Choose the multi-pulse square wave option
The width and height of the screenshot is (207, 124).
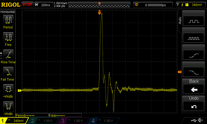tap(194, 38)
